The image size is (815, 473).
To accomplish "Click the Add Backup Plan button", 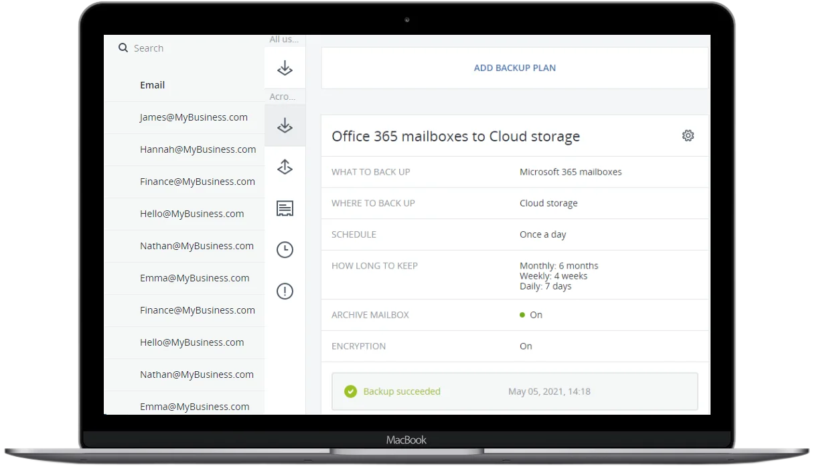I will click(x=514, y=68).
